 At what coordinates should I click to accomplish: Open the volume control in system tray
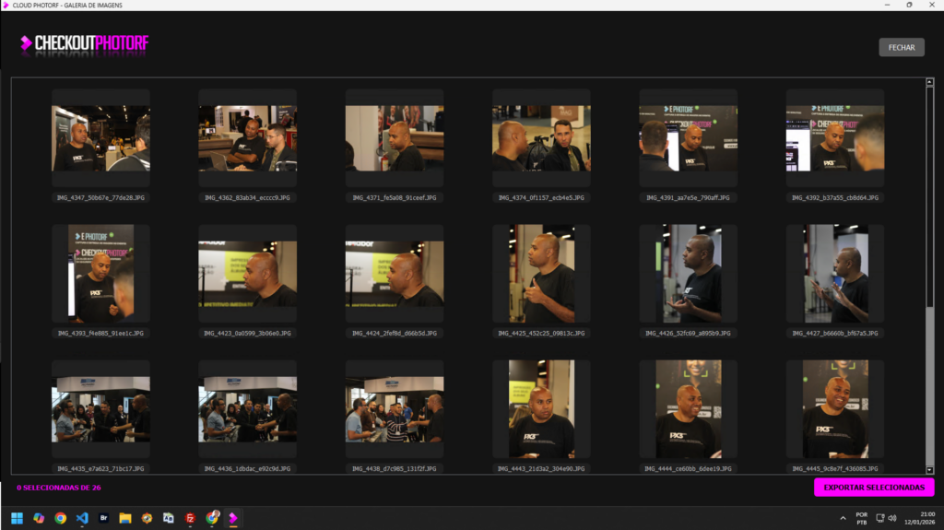click(x=892, y=518)
